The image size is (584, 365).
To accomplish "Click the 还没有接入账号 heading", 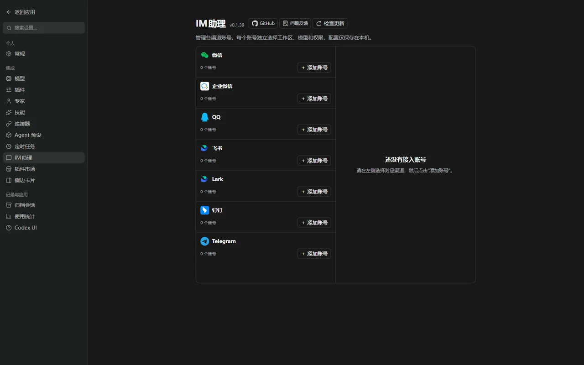I will (406, 160).
